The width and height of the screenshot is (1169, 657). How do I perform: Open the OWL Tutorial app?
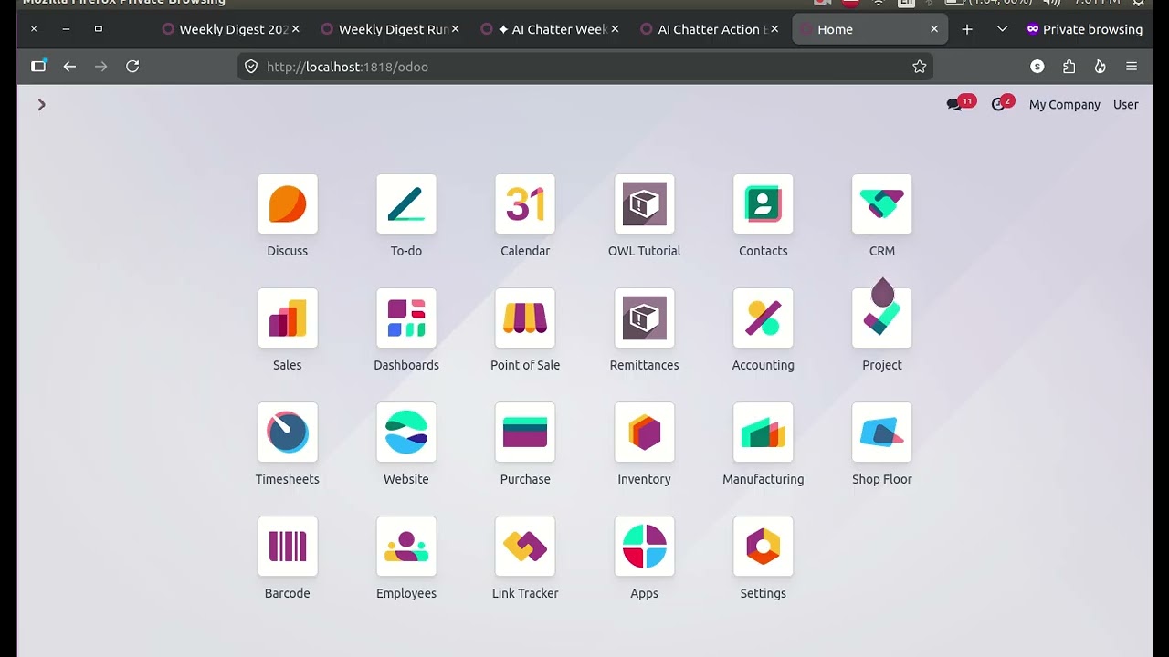[645, 204]
